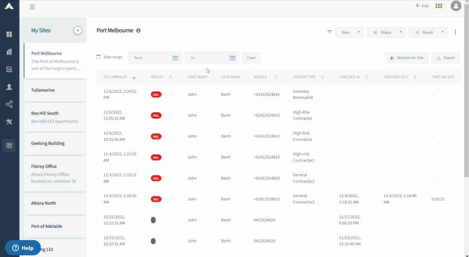469x257 pixels.
Task: Click the 11/4/2022, 1:19:22 AM timestamp
Action: (x=120, y=178)
